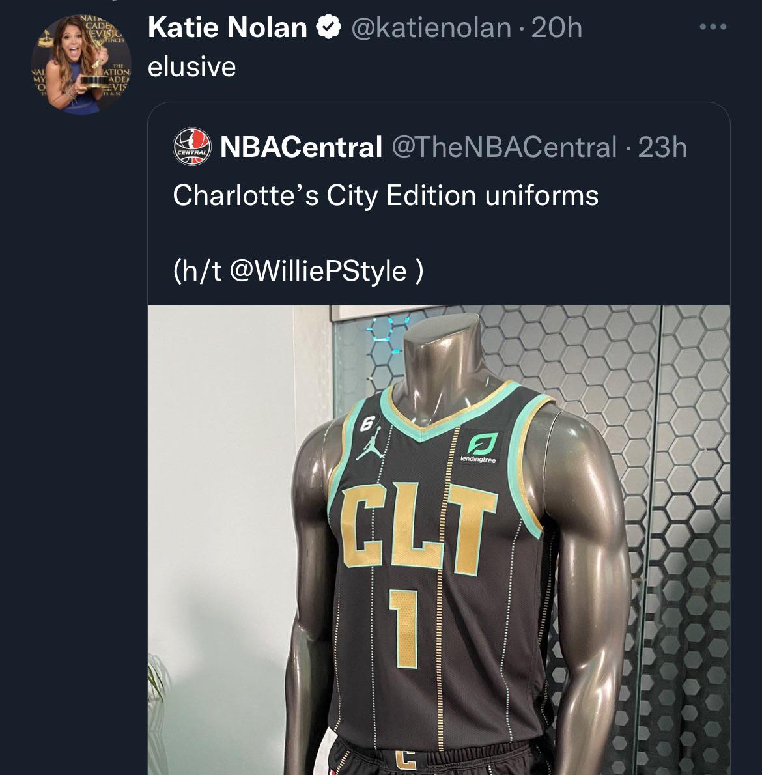Click the NBACentral account name
Viewport: 762px width, 775px height.
(301, 147)
